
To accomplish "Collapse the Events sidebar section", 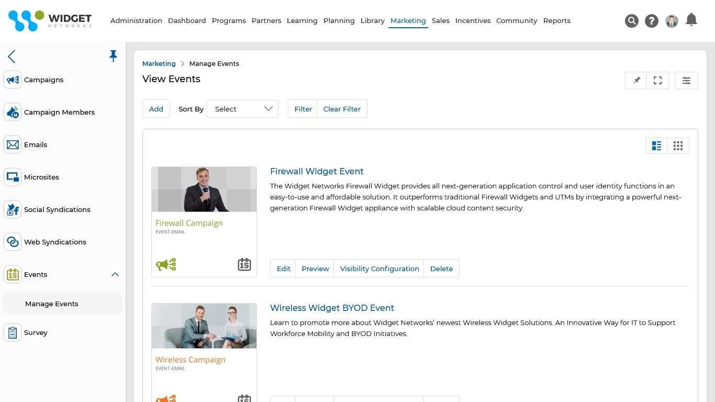I will tap(115, 274).
